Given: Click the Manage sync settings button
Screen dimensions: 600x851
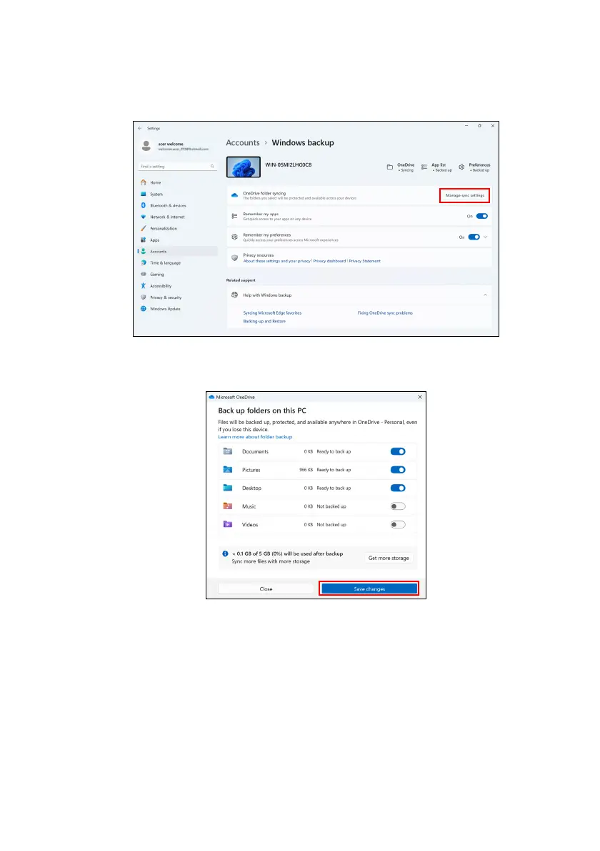Looking at the screenshot, I should click(464, 195).
